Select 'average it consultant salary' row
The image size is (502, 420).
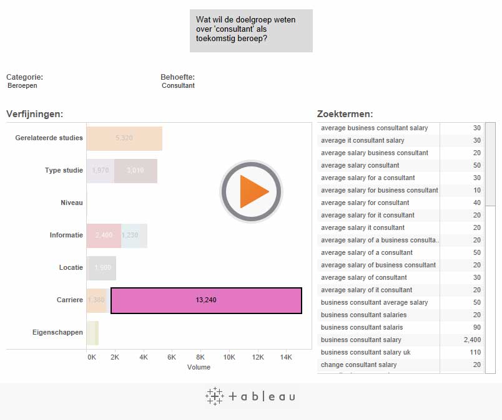[x=362, y=141]
